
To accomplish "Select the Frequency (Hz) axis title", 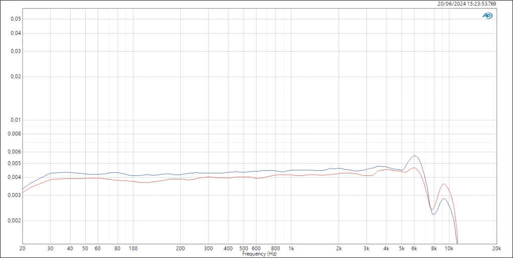I will coord(259,254).
